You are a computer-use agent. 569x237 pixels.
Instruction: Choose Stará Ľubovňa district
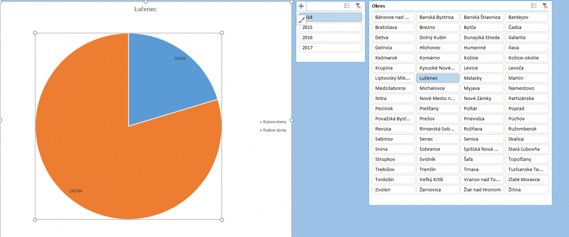point(526,149)
